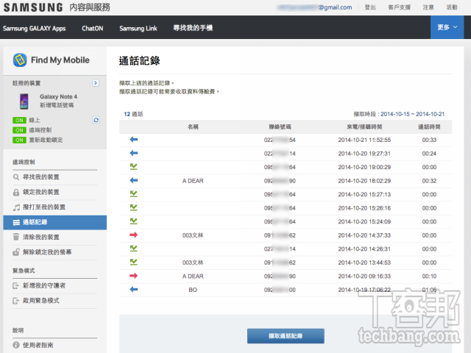Viewport: 471px width, 353px height.
Task: Click the list icon beside 通話記錄
Action: [x=16, y=222]
